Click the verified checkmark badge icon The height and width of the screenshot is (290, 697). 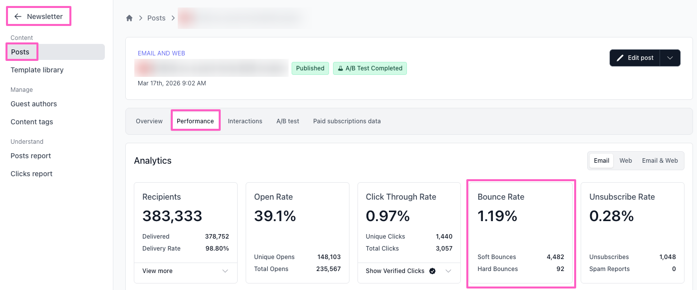(432, 271)
